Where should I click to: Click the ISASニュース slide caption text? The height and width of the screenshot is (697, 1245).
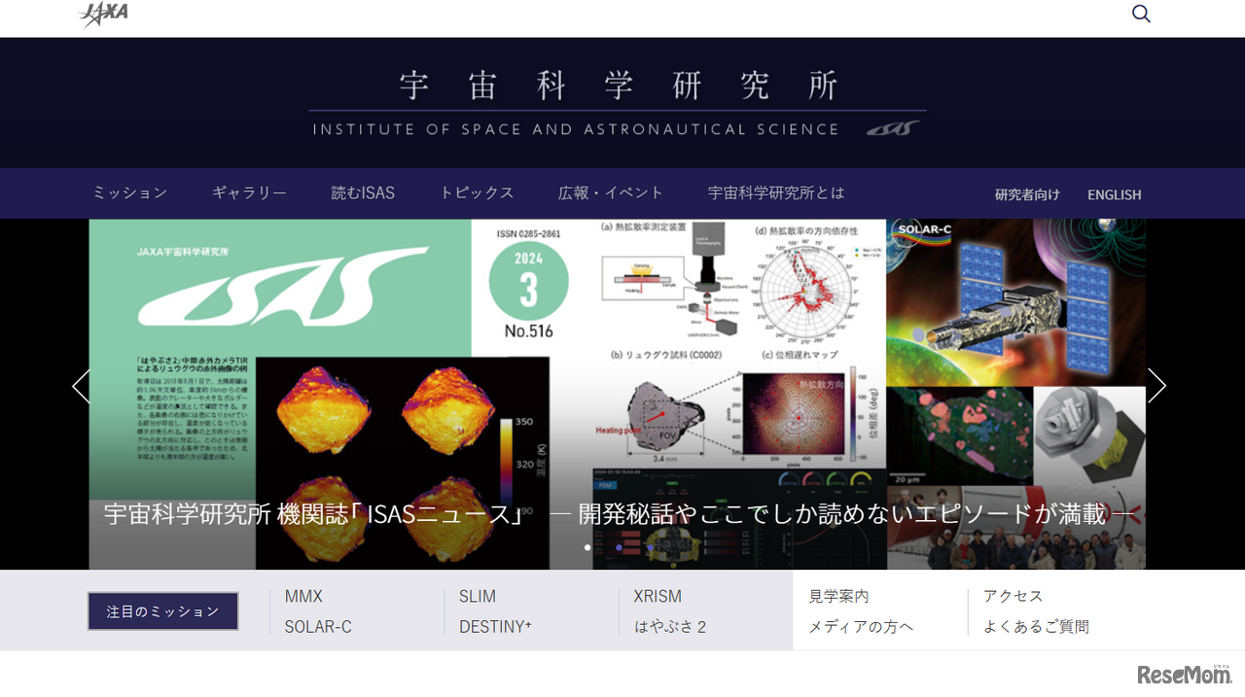click(619, 514)
